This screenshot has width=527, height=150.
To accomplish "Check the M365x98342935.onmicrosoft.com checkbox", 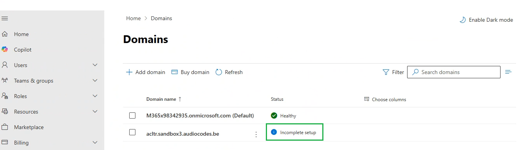I will pos(132,116).
